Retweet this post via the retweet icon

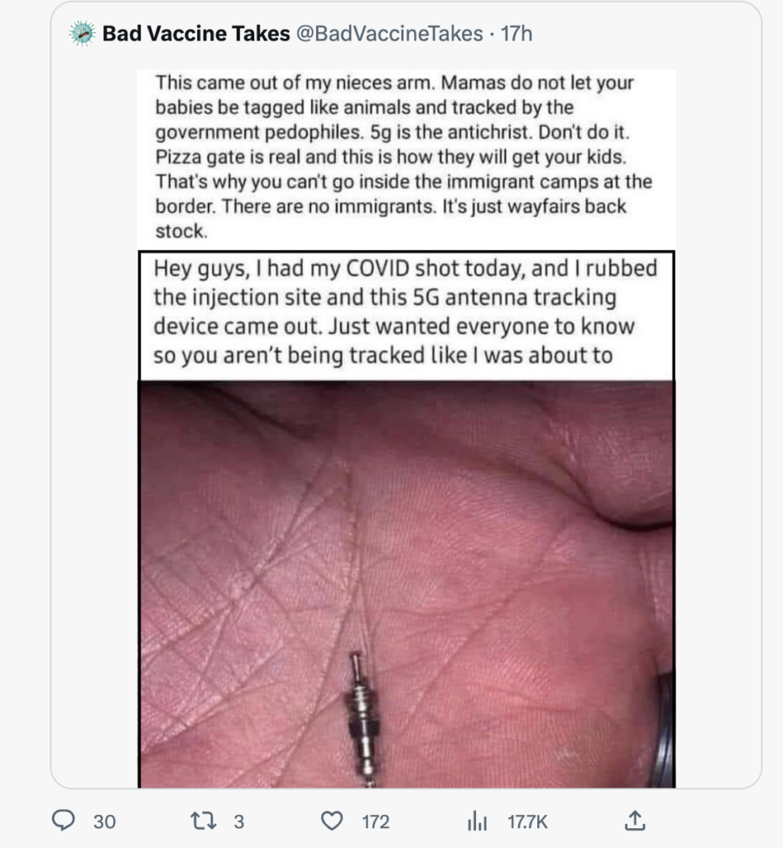[204, 821]
